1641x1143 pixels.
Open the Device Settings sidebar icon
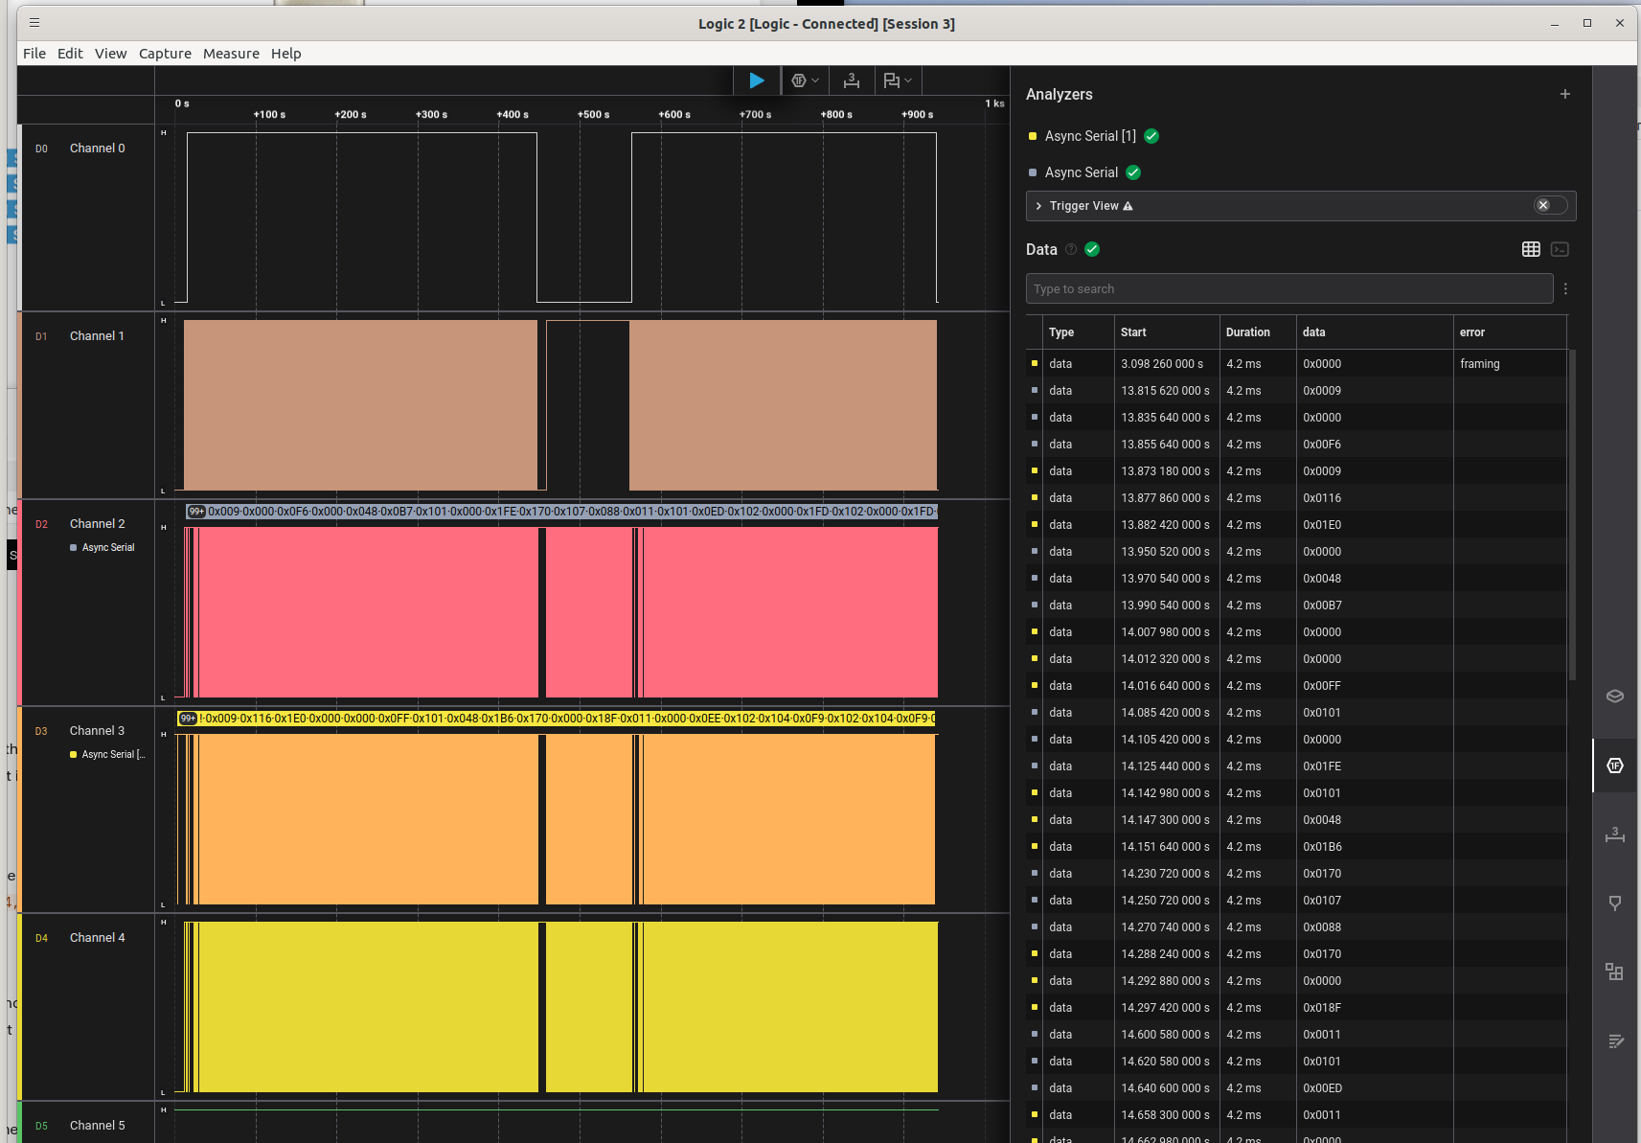(x=1614, y=697)
